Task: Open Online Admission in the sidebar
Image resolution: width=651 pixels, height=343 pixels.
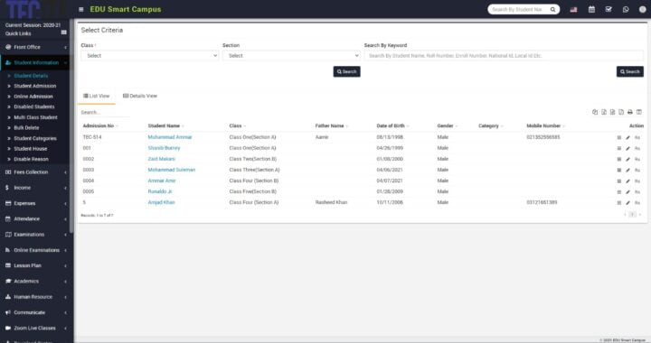Action: coord(33,97)
